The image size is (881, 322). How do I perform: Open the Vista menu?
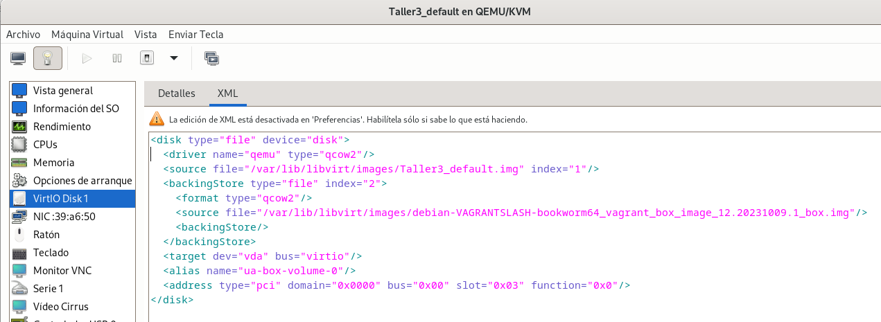coord(146,34)
